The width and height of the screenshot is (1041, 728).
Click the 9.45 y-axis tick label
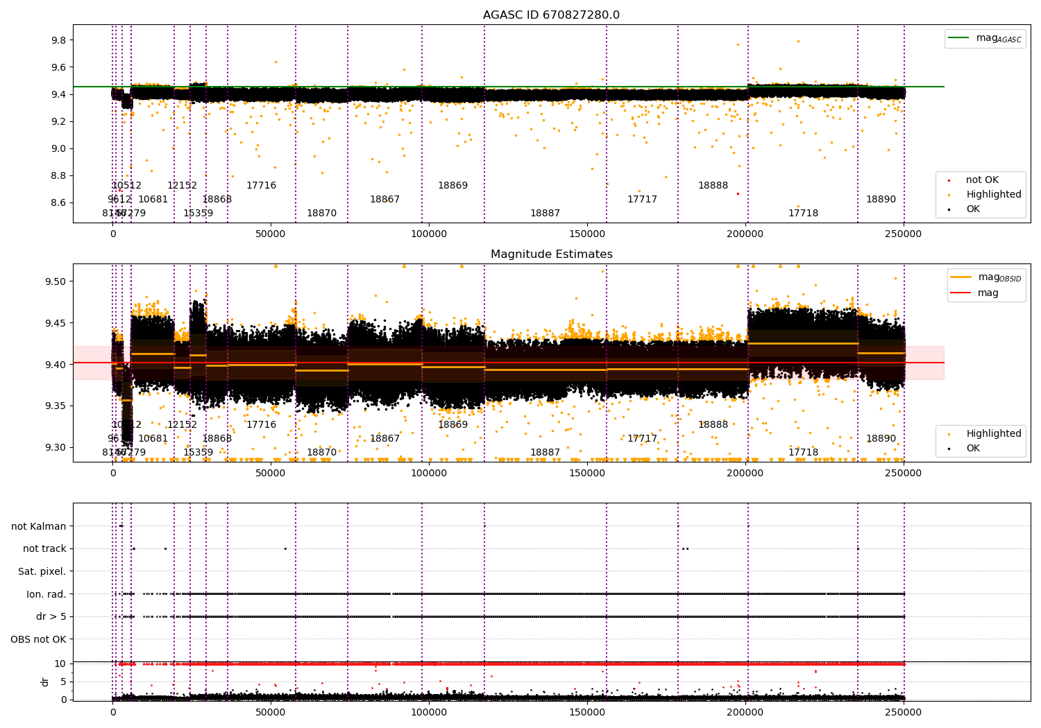pyautogui.click(x=56, y=324)
